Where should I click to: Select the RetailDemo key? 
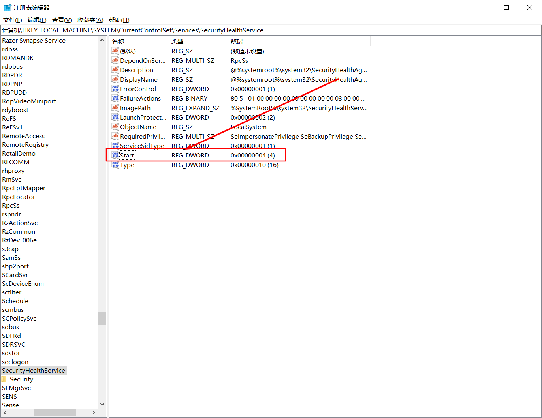(19, 153)
